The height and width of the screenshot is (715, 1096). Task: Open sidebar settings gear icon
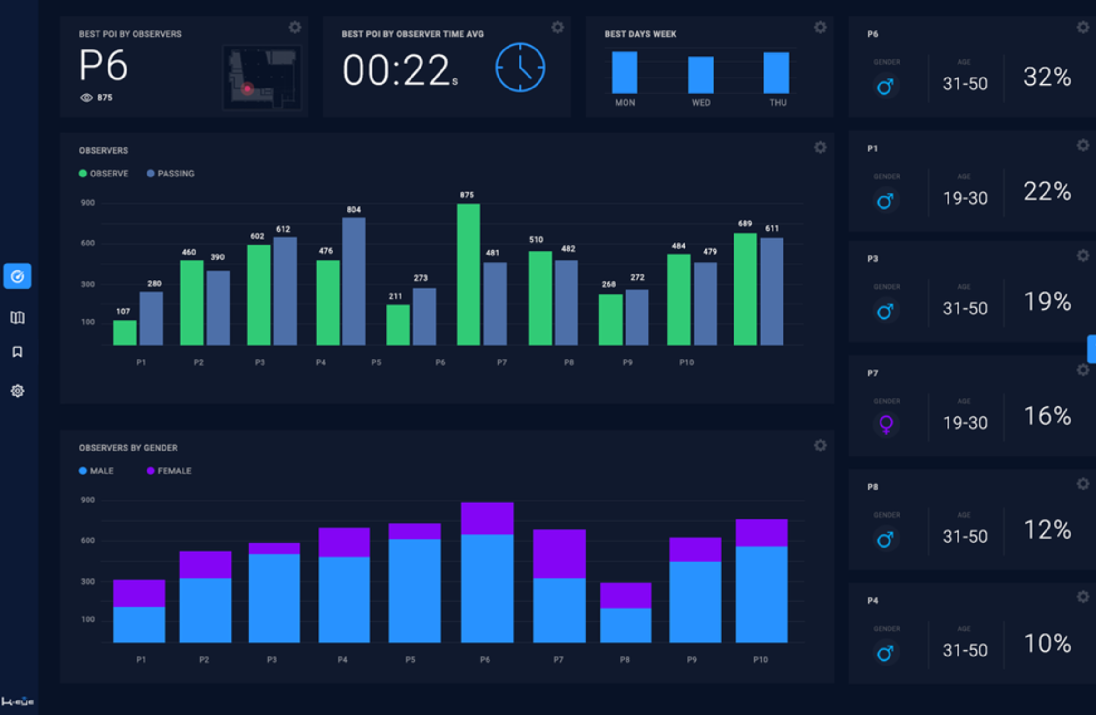(x=18, y=391)
